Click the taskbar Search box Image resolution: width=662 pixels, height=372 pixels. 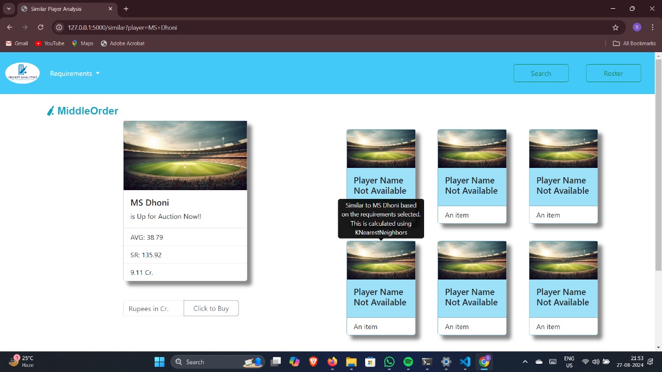coord(218,362)
